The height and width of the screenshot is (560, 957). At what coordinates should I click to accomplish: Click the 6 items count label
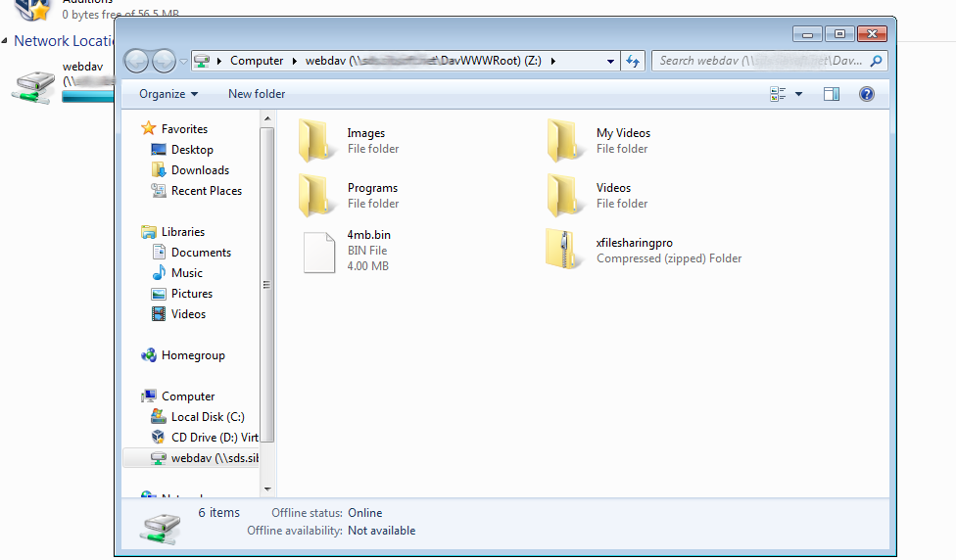[219, 512]
